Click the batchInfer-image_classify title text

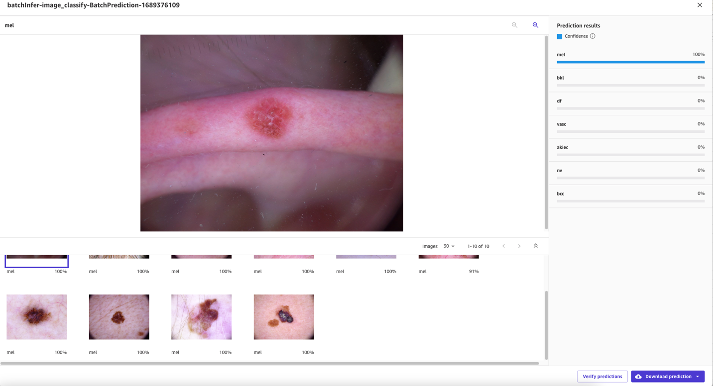pos(94,5)
